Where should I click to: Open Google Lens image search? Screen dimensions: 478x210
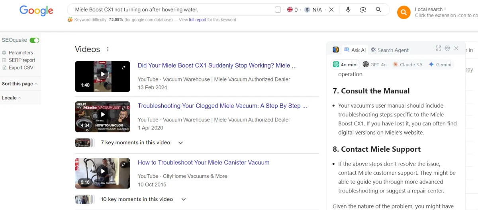pyautogui.click(x=363, y=10)
